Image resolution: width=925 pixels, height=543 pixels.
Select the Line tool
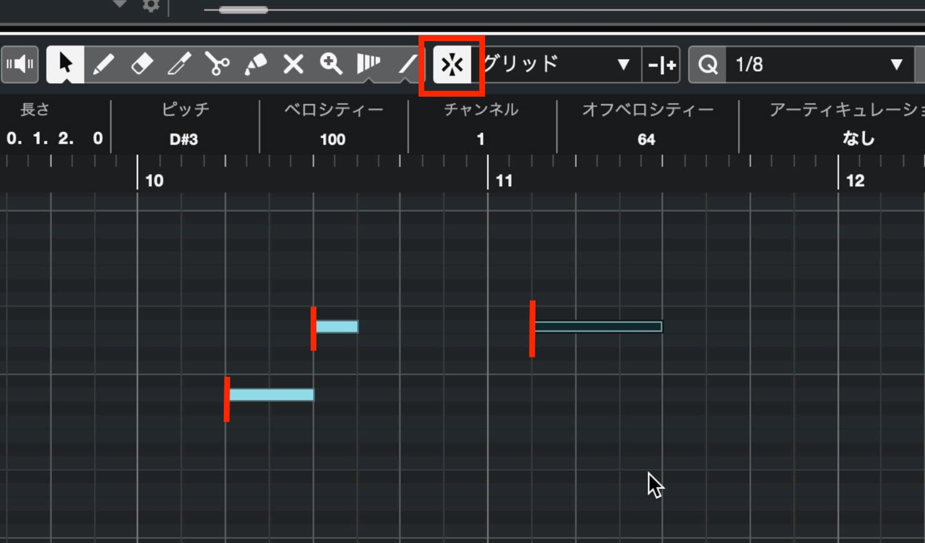407,64
